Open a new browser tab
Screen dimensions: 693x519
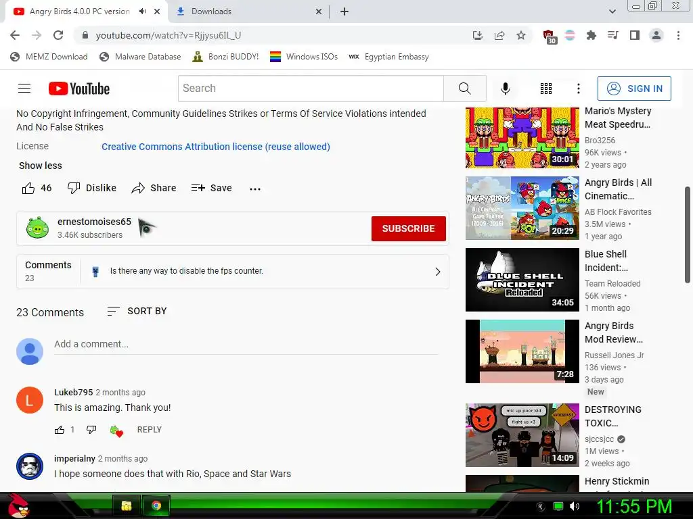click(344, 11)
